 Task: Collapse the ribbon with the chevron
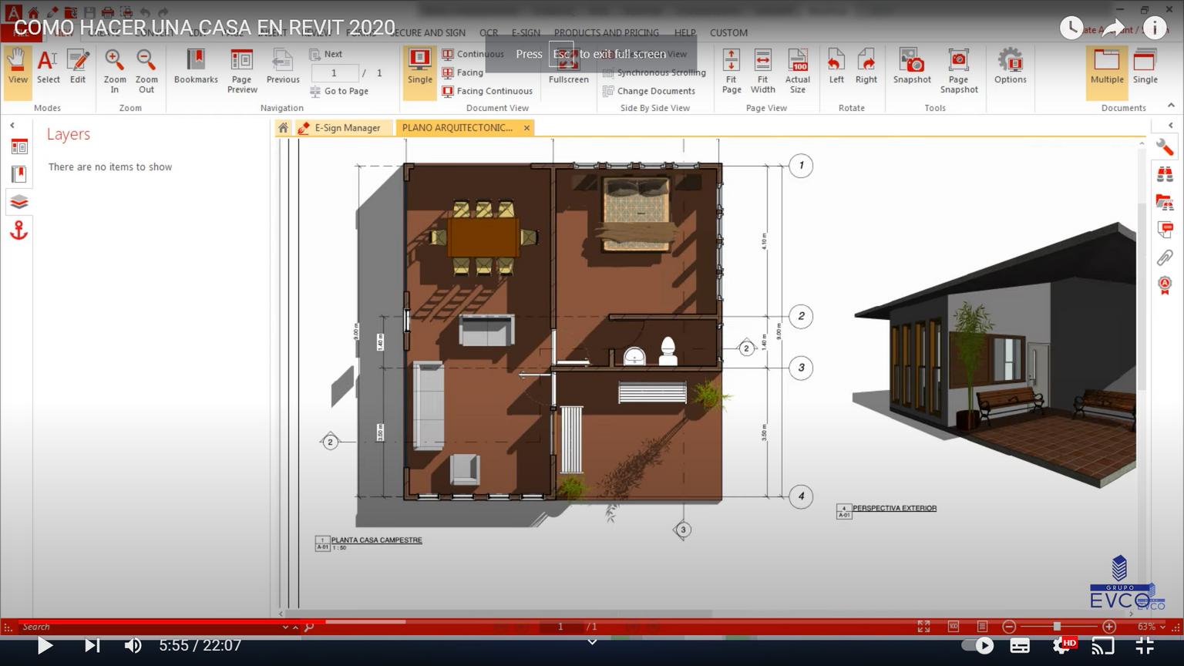click(1171, 106)
